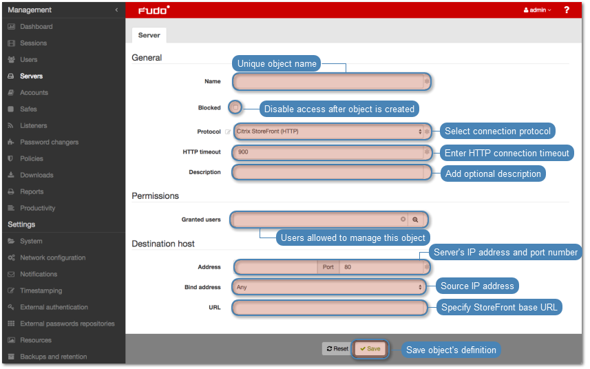Image resolution: width=590 pixels, height=369 pixels.
Task: Open External authentication link
Action: pos(54,307)
